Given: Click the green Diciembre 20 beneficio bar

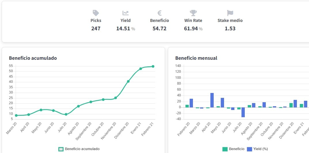Looking at the screenshot, I should point(291,105).
